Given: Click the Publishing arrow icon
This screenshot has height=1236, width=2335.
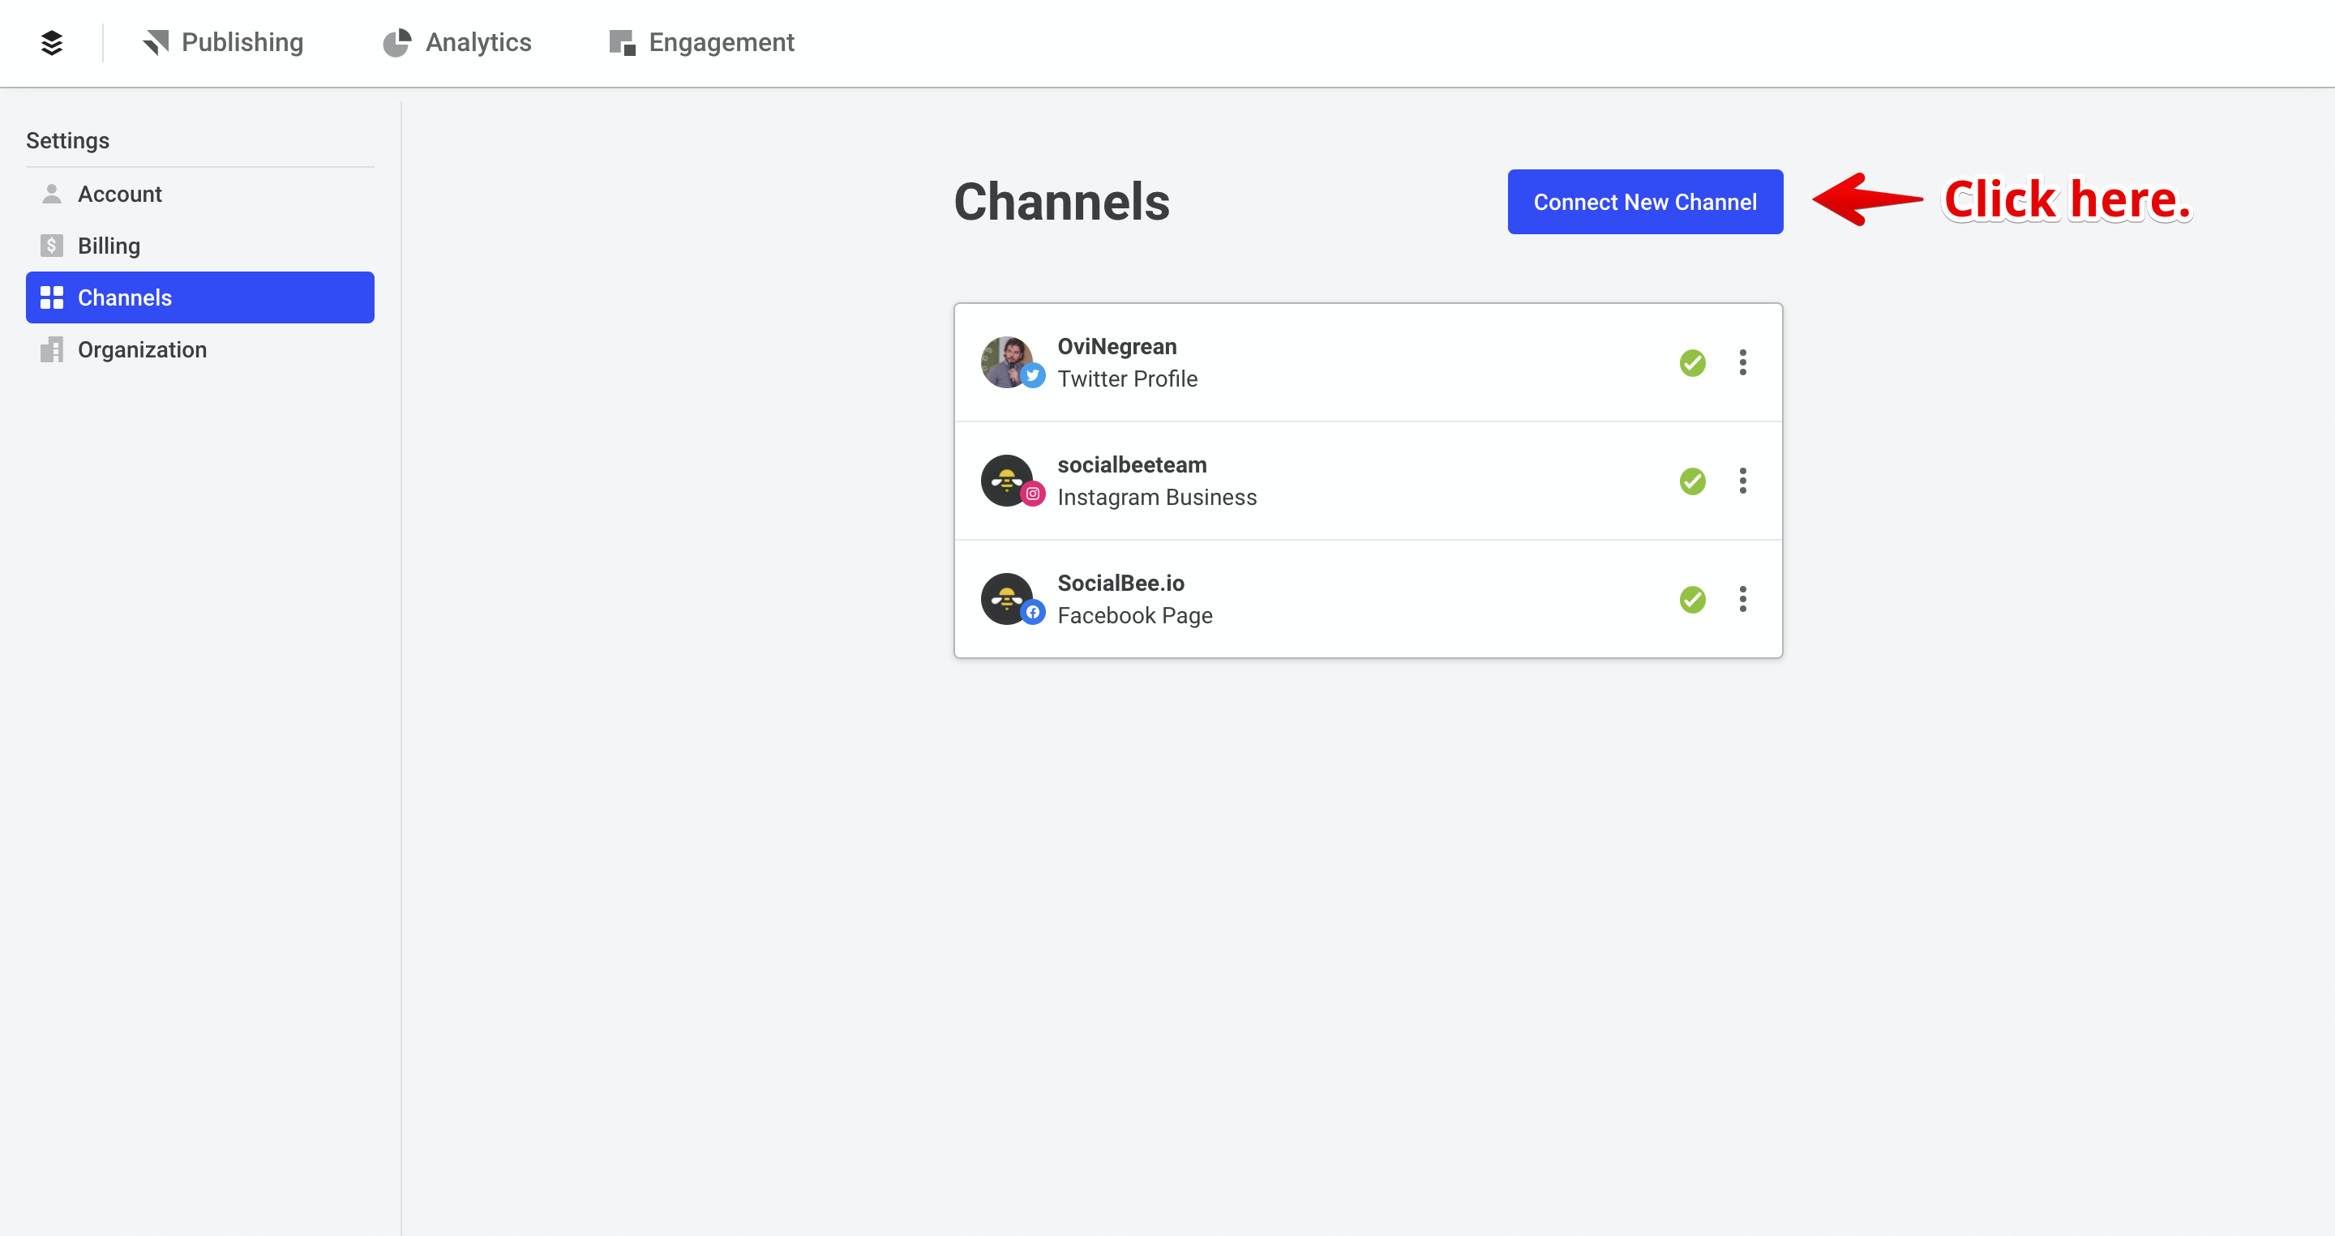Looking at the screenshot, I should coord(156,43).
